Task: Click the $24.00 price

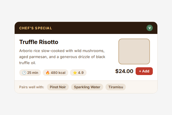Action: click(124, 71)
